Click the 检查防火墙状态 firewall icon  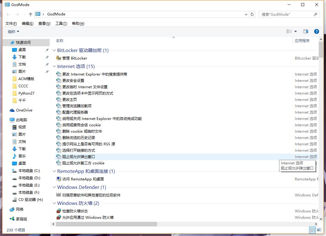(59, 211)
